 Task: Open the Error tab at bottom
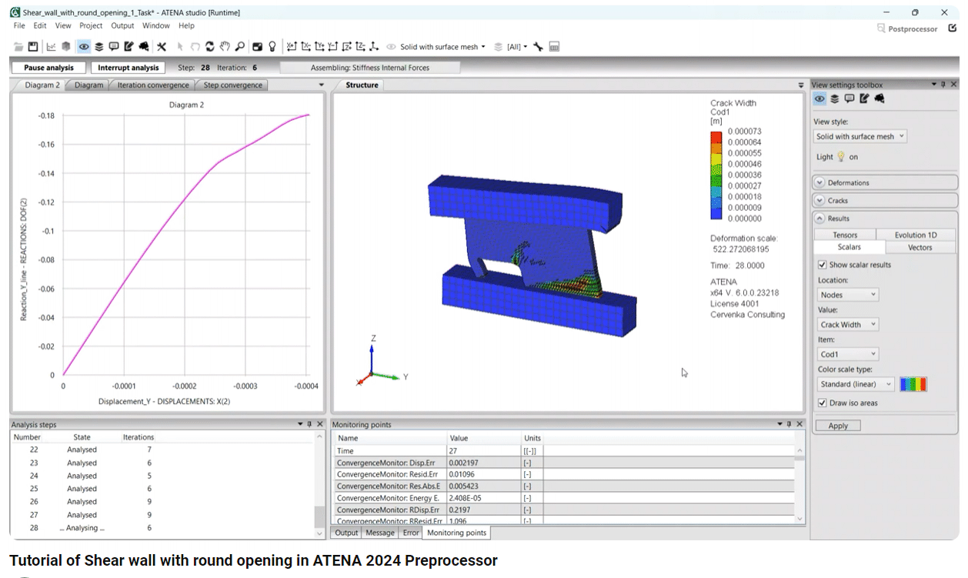click(x=411, y=533)
